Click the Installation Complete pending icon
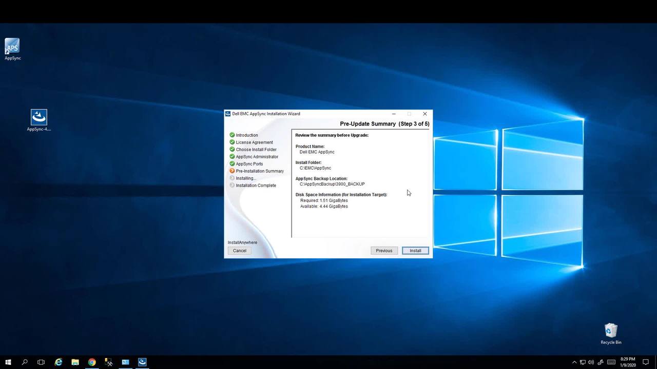 tap(232, 185)
